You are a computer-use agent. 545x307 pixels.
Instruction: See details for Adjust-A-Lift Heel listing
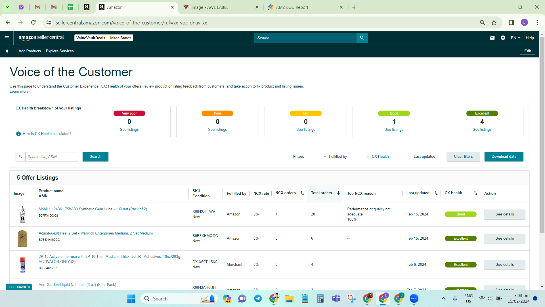pos(504,238)
